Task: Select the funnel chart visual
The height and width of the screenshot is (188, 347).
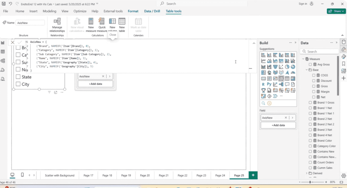Action: (x=275, y=67)
